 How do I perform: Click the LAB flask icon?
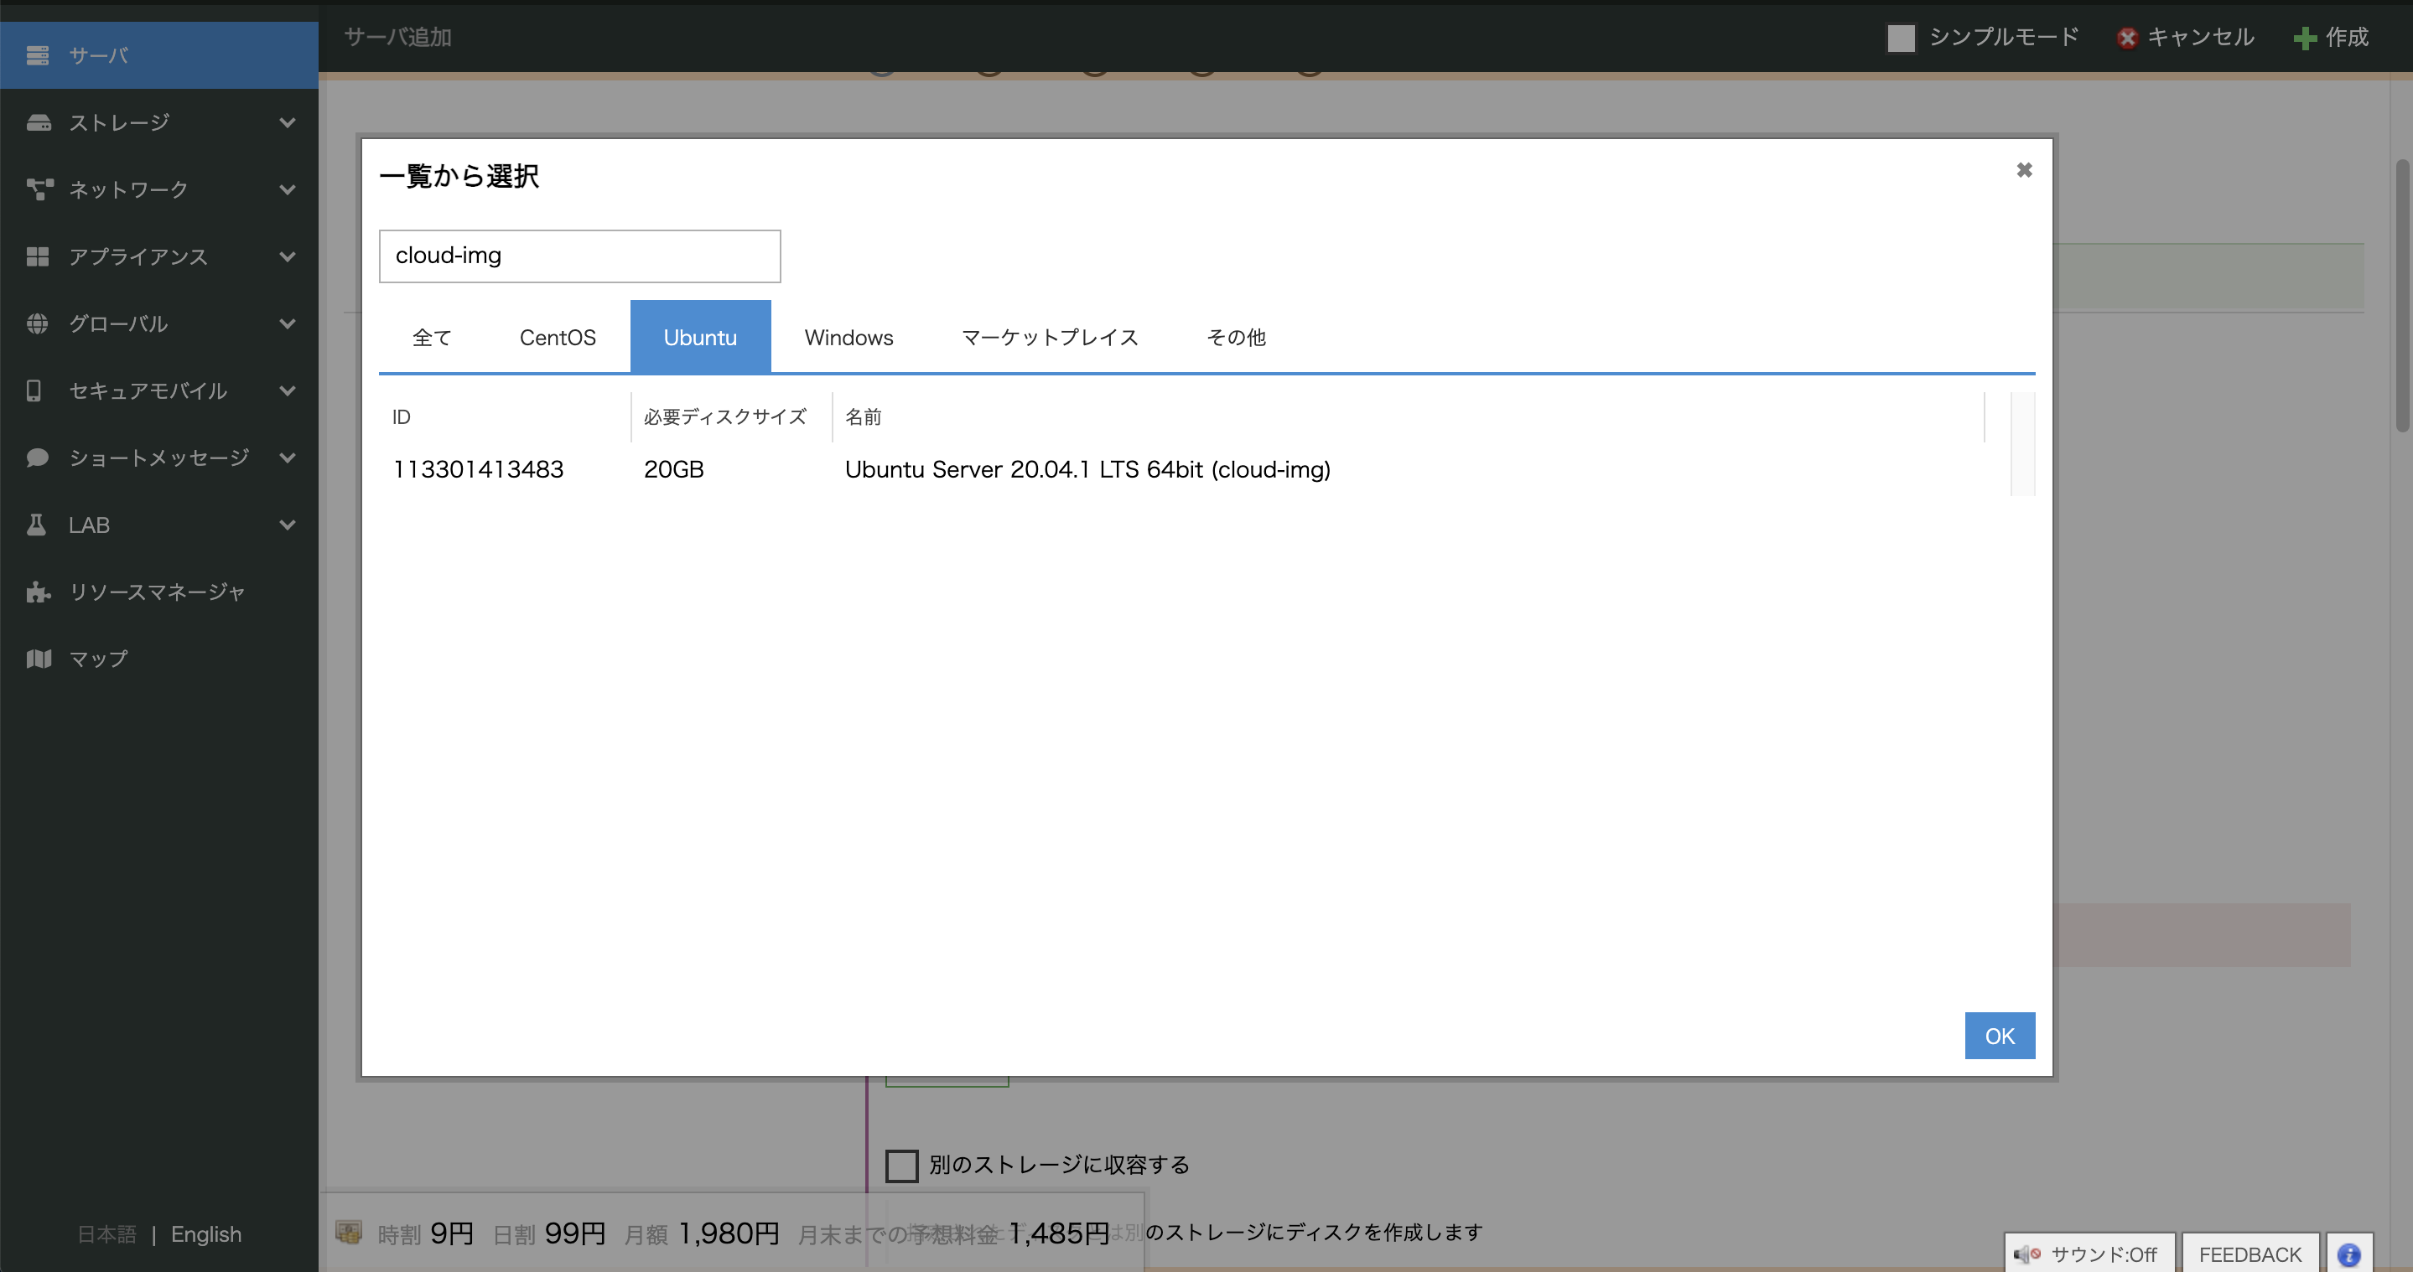39,525
